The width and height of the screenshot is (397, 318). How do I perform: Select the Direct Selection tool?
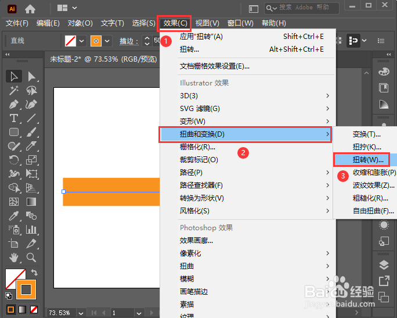31,76
